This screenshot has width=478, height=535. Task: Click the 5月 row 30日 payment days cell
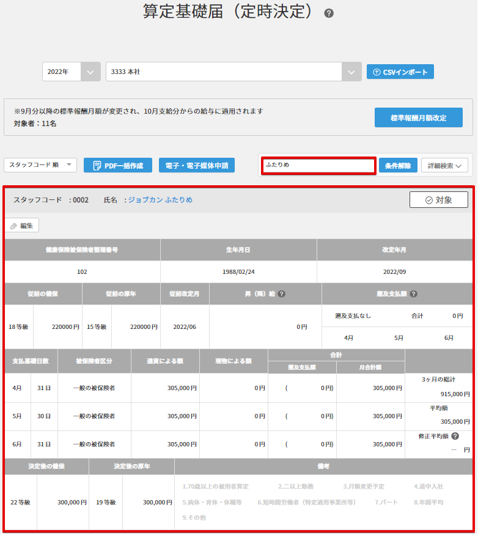coord(44,416)
